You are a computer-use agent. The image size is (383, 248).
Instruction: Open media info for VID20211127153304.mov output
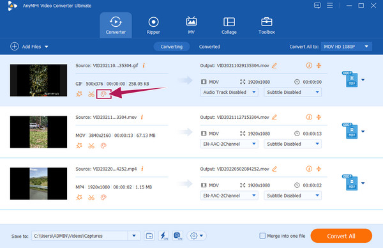click(309, 117)
